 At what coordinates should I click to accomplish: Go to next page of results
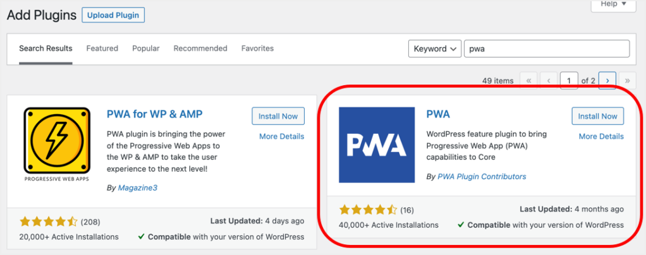(x=607, y=80)
